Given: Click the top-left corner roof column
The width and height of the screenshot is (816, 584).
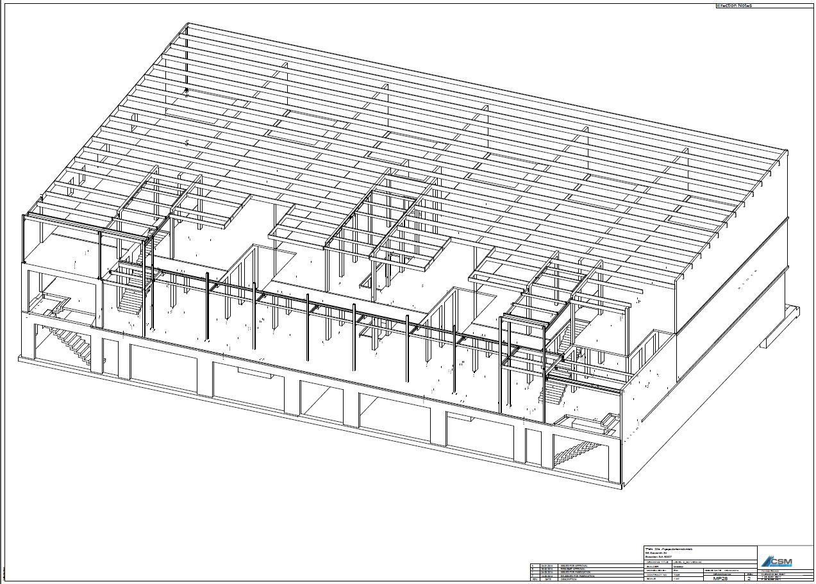Looking at the screenshot, I should tap(187, 58).
